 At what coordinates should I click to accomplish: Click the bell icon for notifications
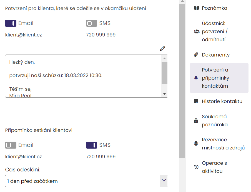coord(196,78)
